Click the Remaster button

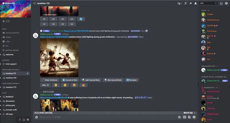pyautogui.click(x=132, y=80)
